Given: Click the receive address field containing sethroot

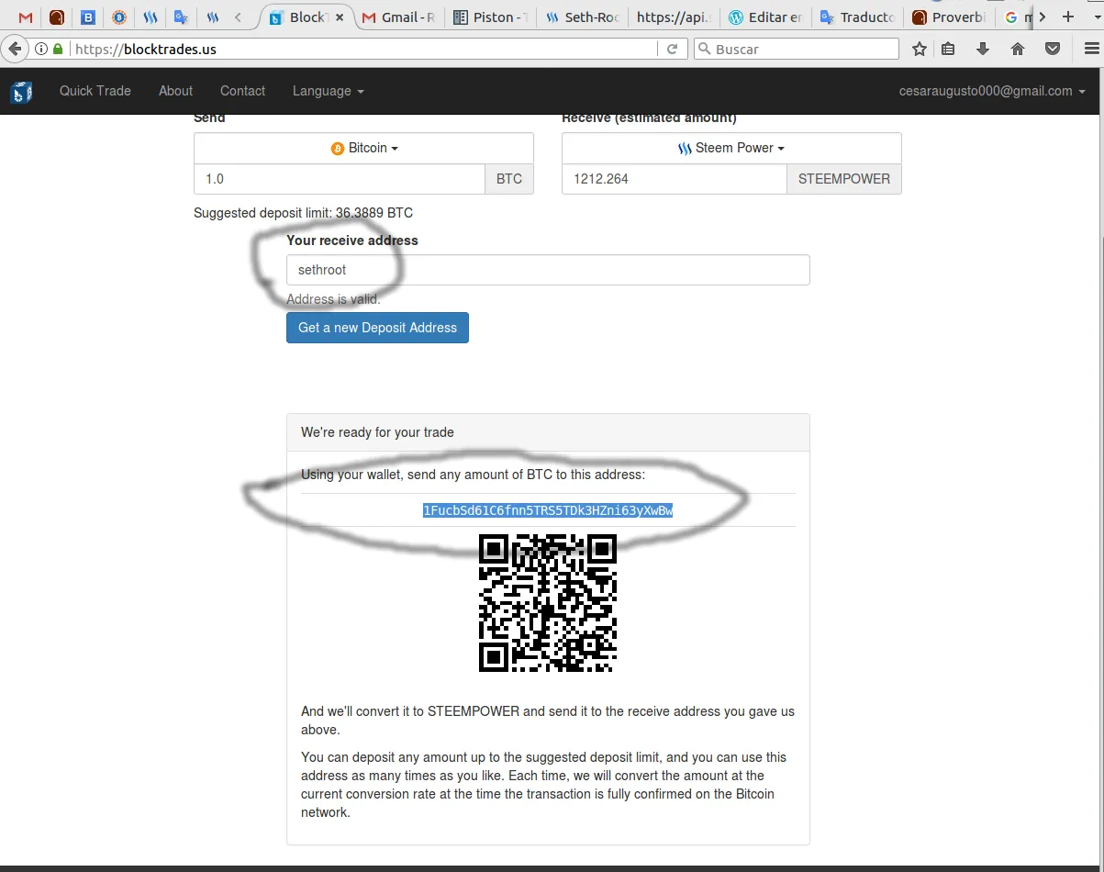Looking at the screenshot, I should pos(548,270).
